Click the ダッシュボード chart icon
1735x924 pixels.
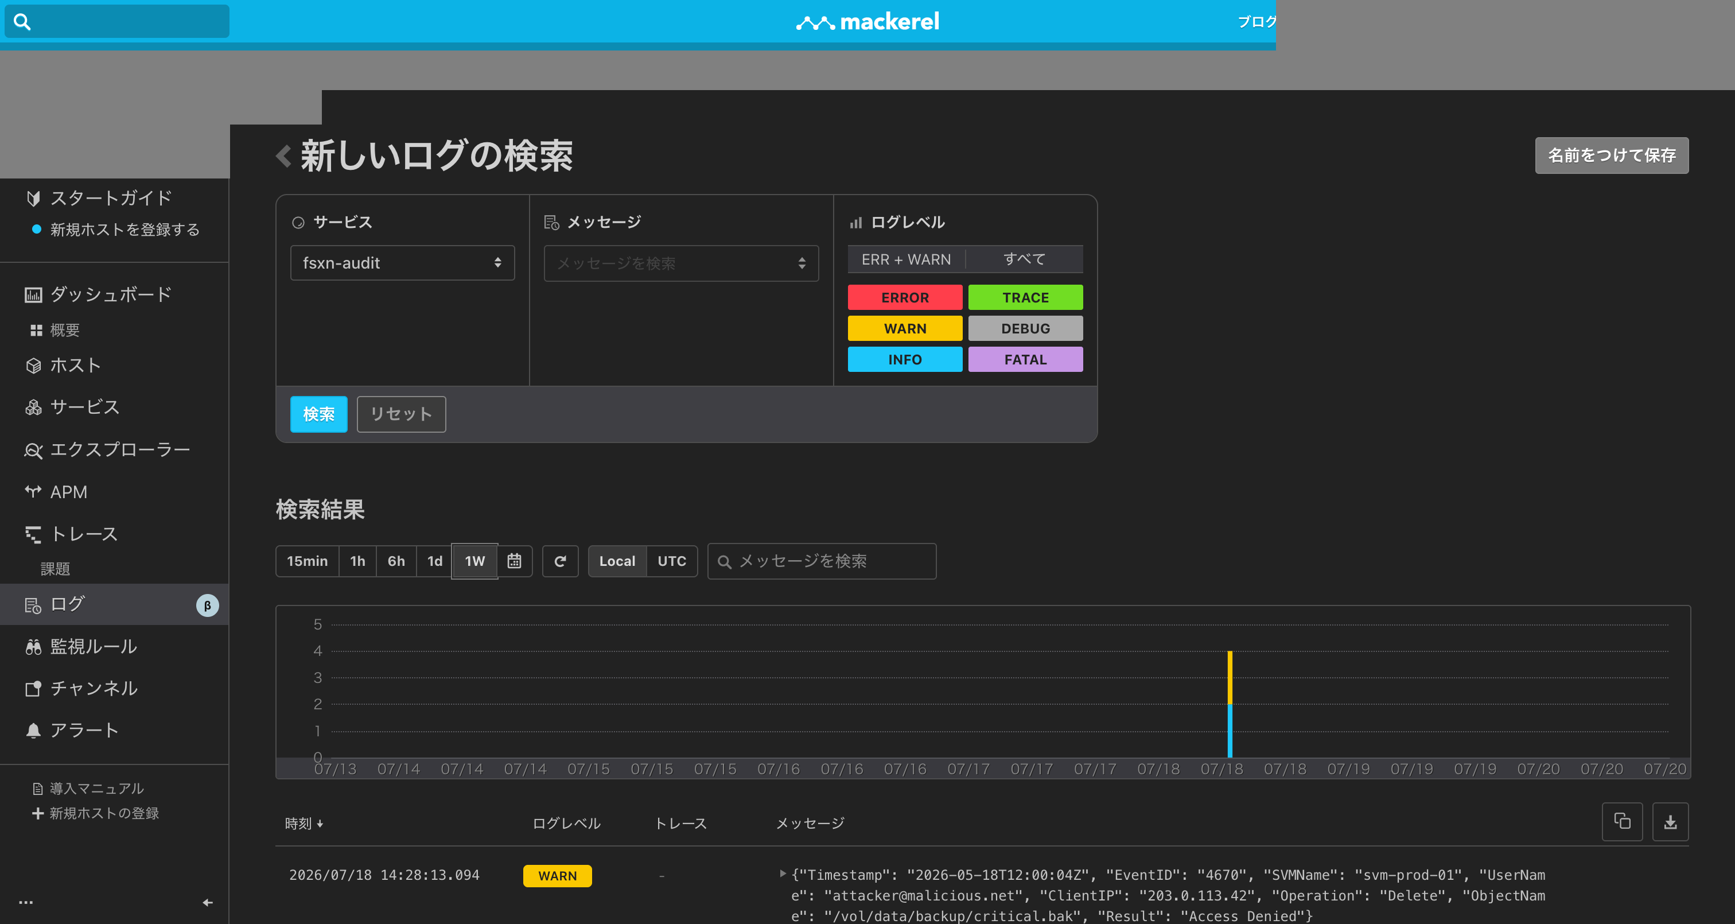click(x=33, y=295)
